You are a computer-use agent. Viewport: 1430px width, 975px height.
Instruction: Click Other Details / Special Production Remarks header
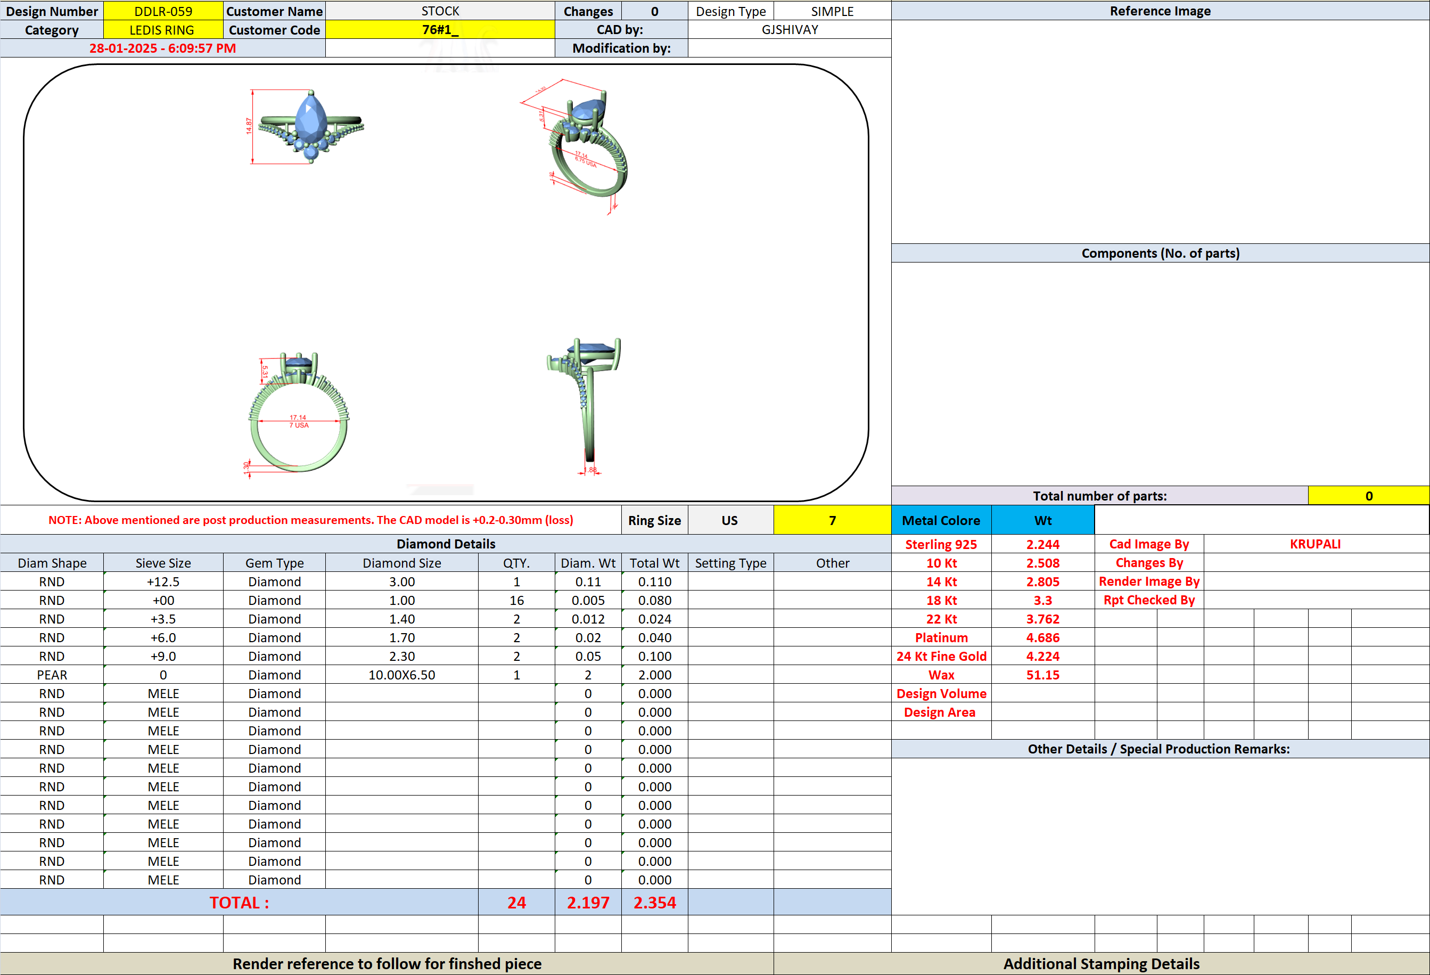coord(1160,749)
